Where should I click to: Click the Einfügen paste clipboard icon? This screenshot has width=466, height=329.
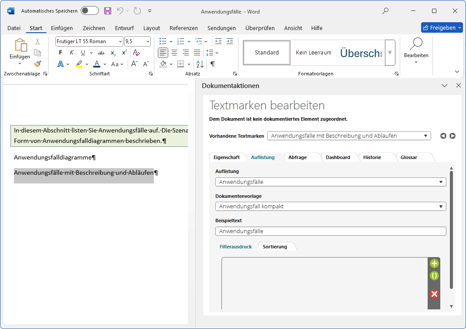click(20, 45)
